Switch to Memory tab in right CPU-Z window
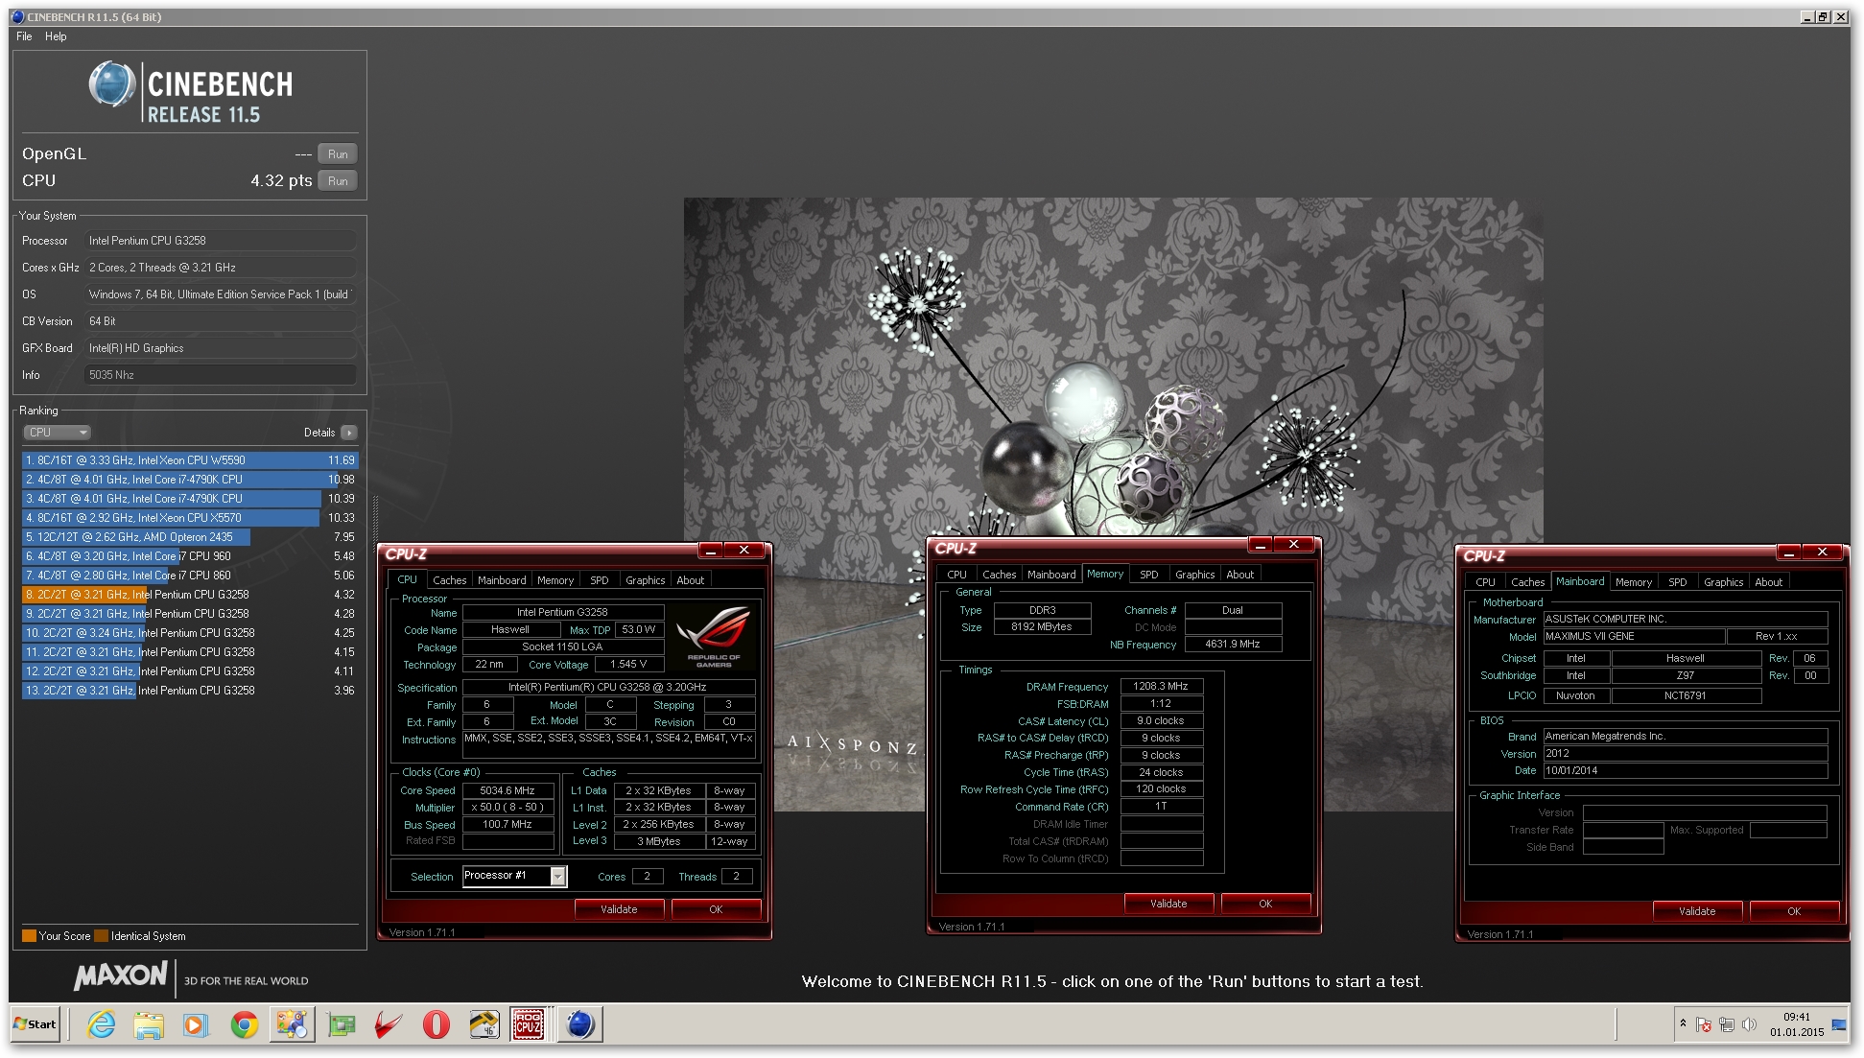 click(x=1634, y=582)
